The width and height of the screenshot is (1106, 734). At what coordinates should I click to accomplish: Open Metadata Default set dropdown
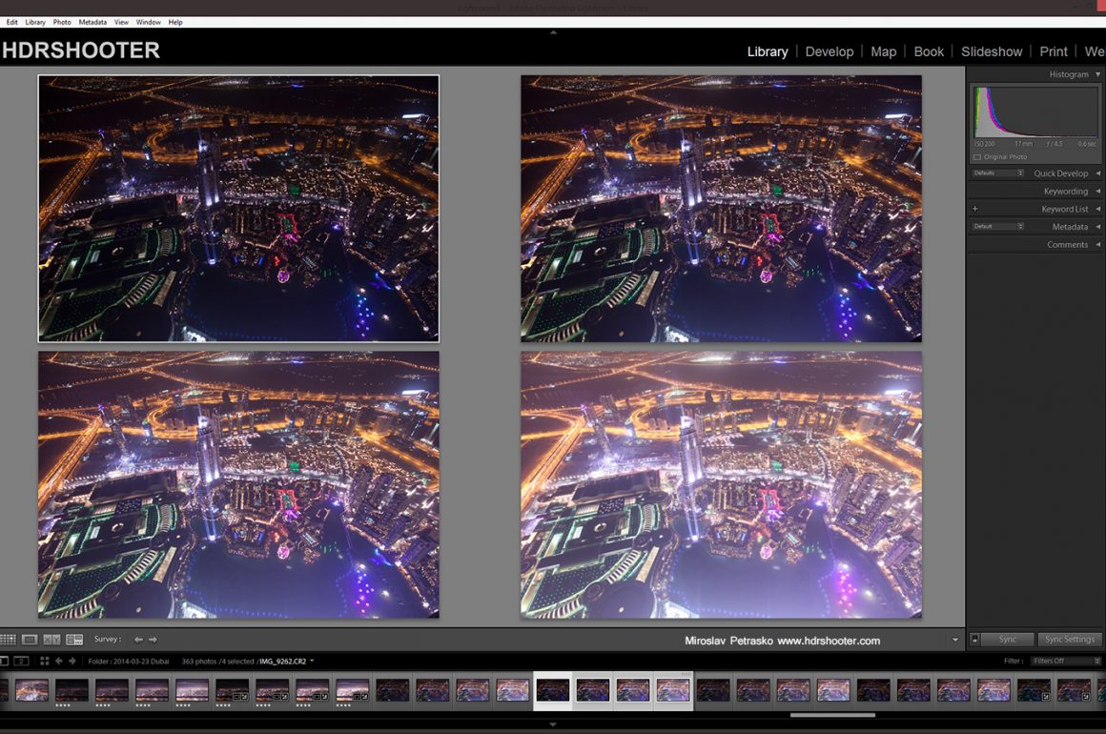point(997,226)
